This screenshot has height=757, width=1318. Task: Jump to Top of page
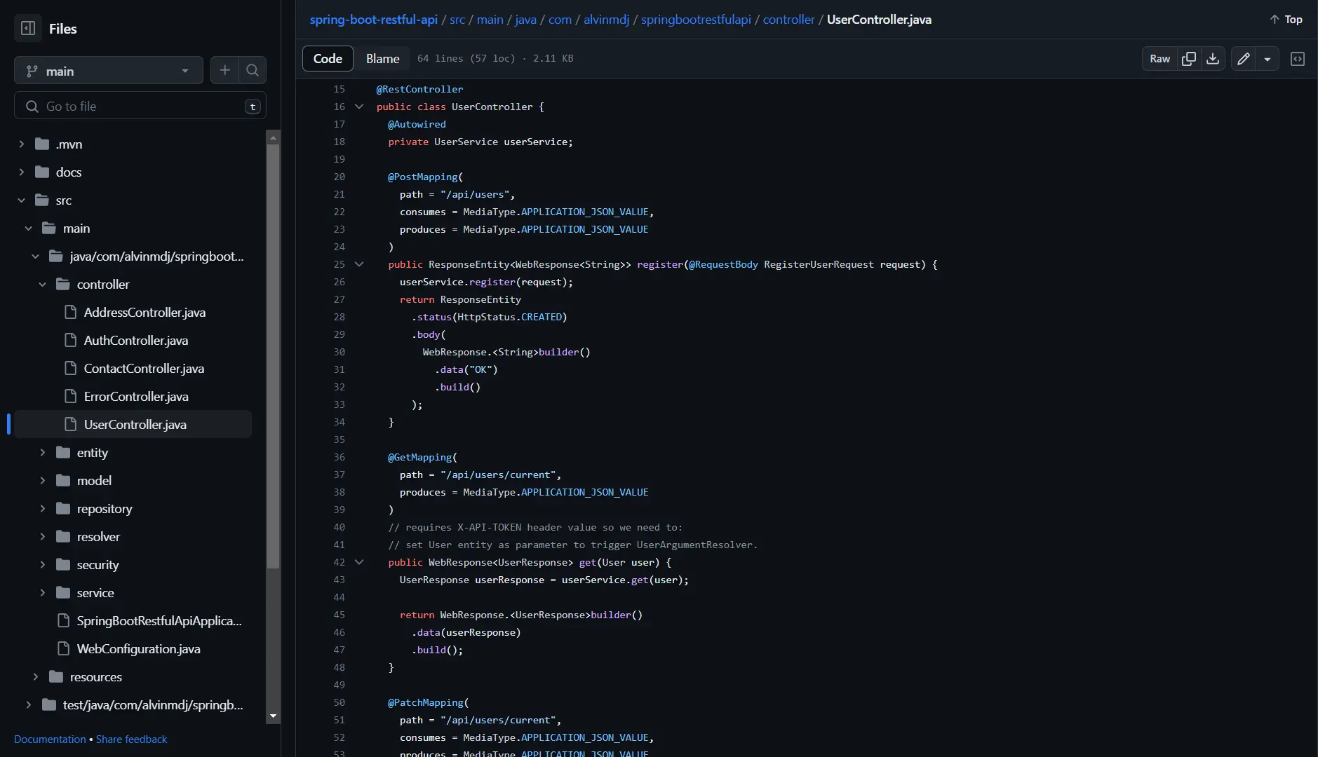click(1286, 20)
